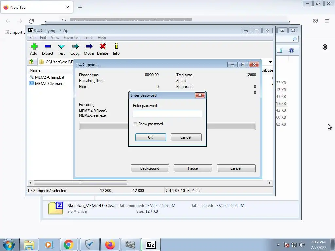Click the Explorer help question mark icon
The image size is (335, 251).
point(291,50)
